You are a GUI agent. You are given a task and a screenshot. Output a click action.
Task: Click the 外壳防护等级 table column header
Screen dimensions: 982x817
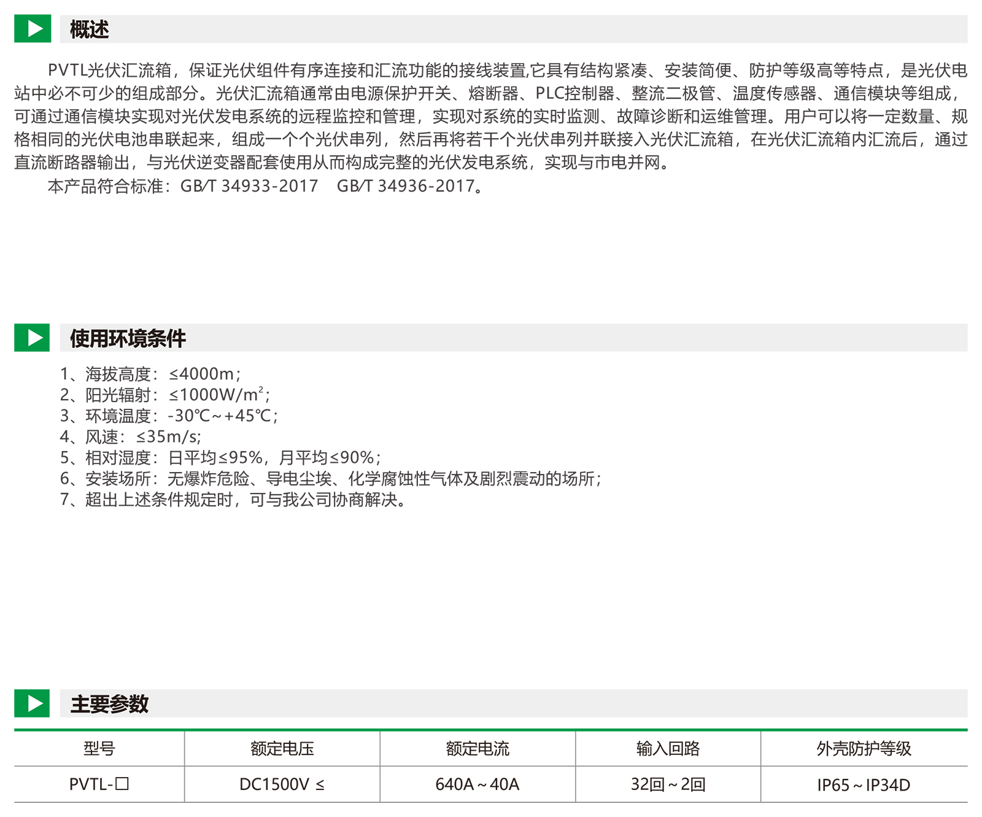(864, 748)
